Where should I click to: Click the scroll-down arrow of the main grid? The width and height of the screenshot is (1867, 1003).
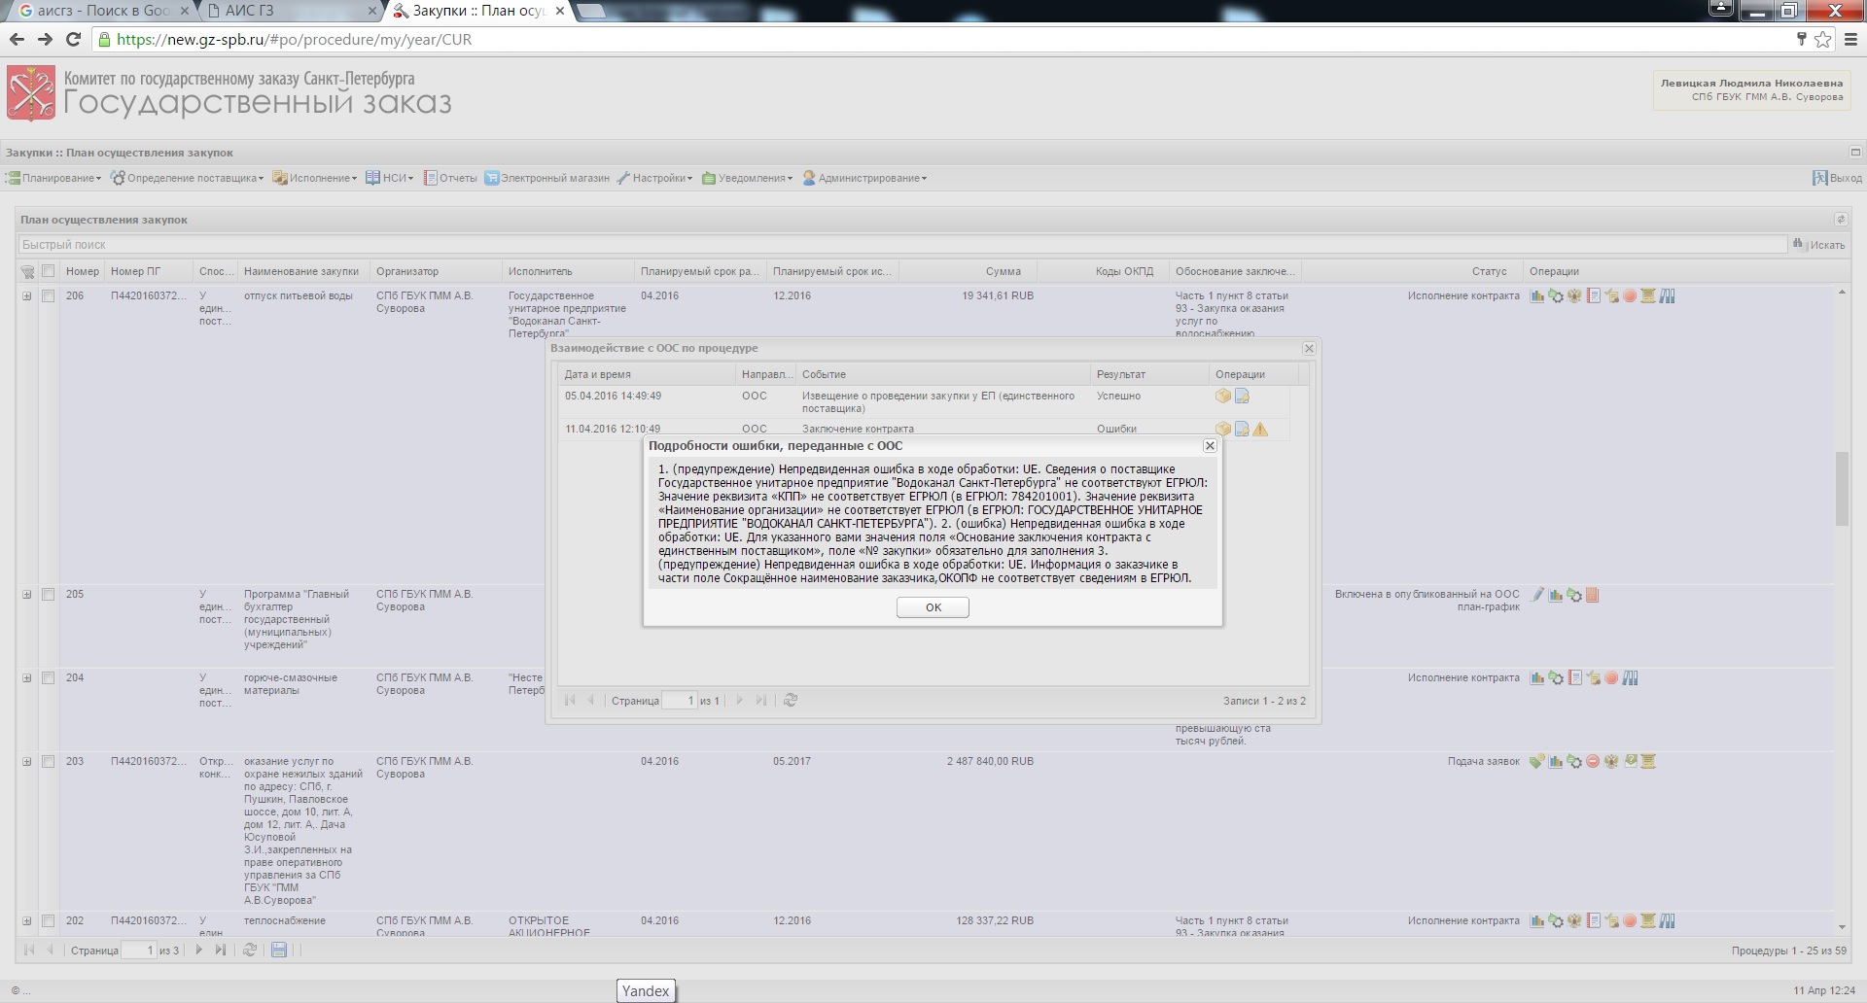point(1841,927)
